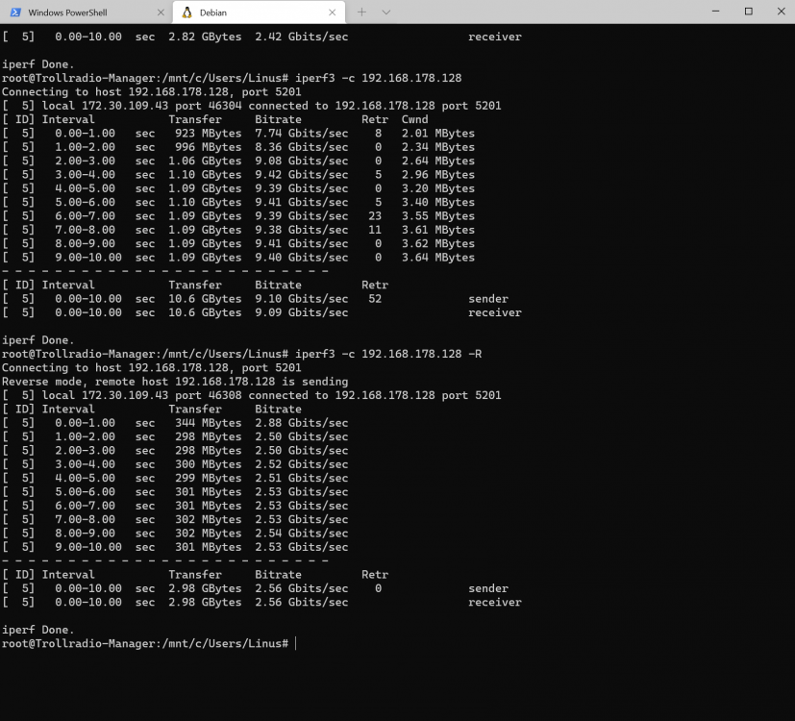This screenshot has height=721, width=795.
Task: Click the '2.42 Gbits/sec' receiver line at top
Action: click(x=261, y=37)
